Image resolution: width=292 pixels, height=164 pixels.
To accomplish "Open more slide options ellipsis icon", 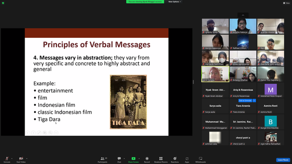I will click(56, 133).
